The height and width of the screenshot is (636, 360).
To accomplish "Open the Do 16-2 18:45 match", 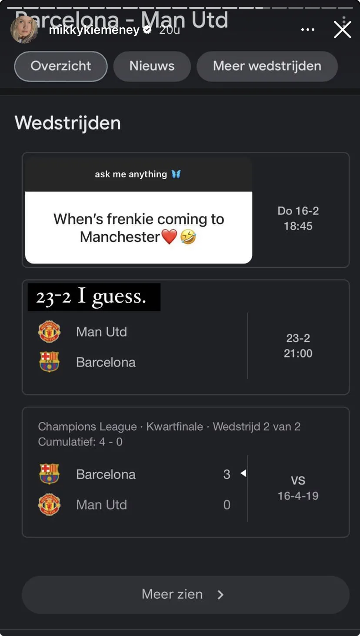I will pyautogui.click(x=298, y=218).
